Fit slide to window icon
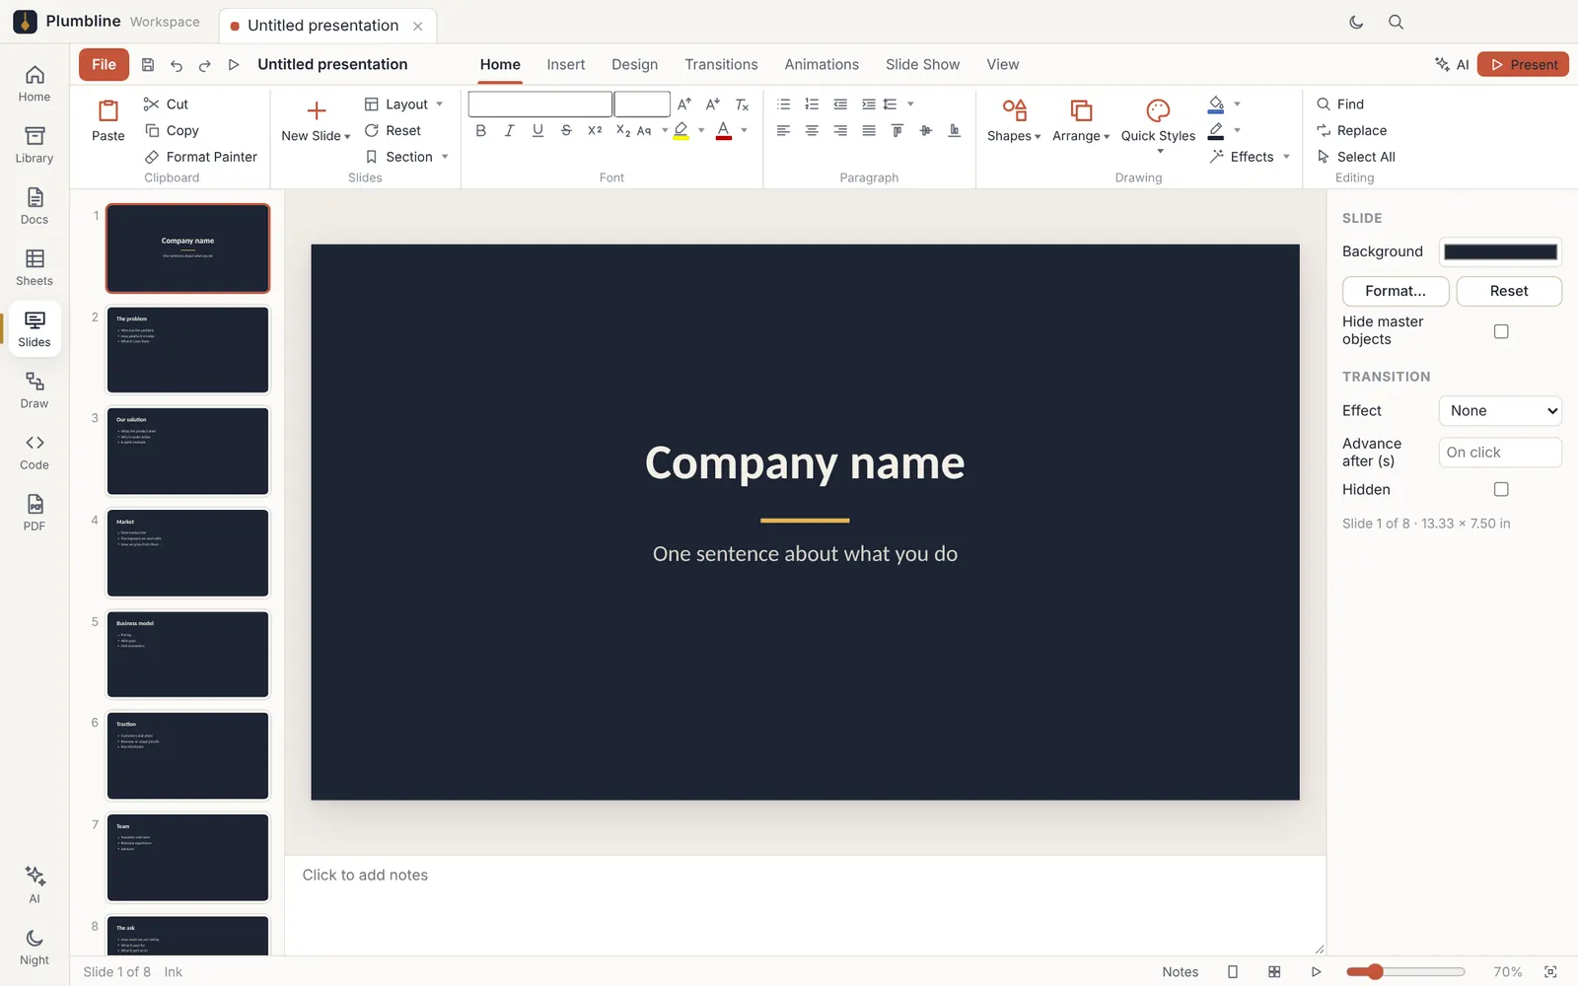1578x986 pixels. point(1550,971)
